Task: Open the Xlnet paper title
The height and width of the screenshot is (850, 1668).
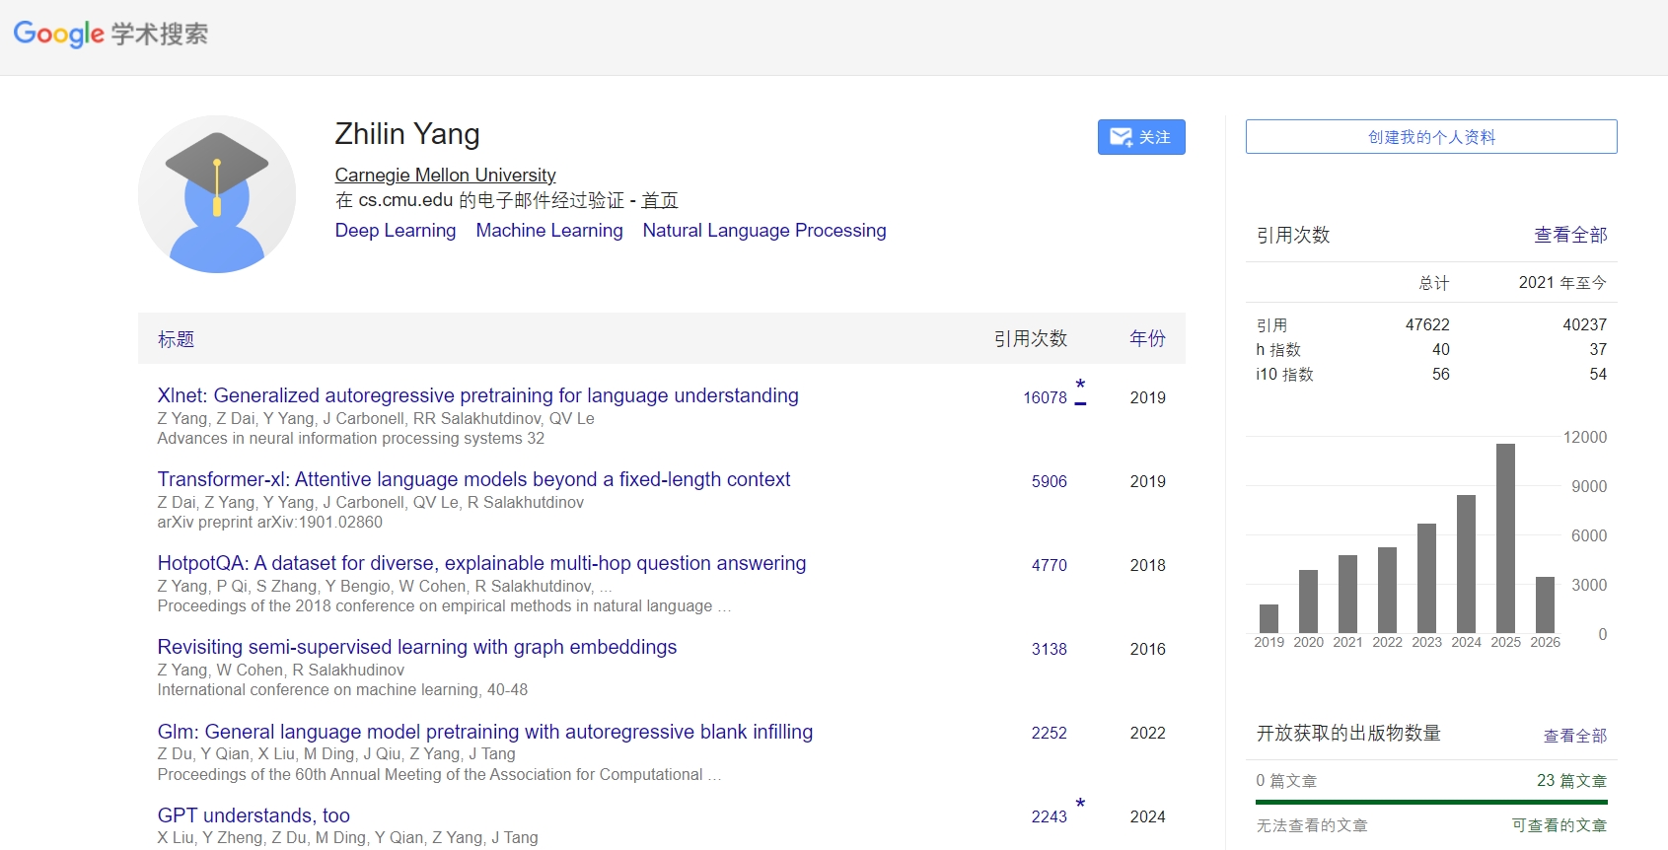Action: [x=477, y=395]
